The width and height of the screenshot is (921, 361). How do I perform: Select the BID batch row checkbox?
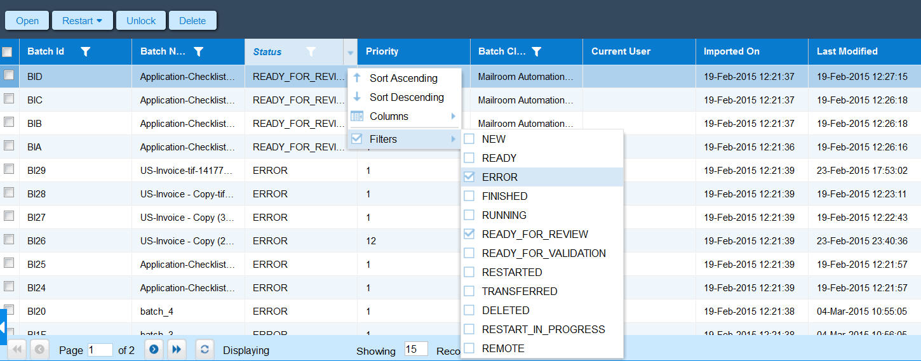click(x=9, y=75)
